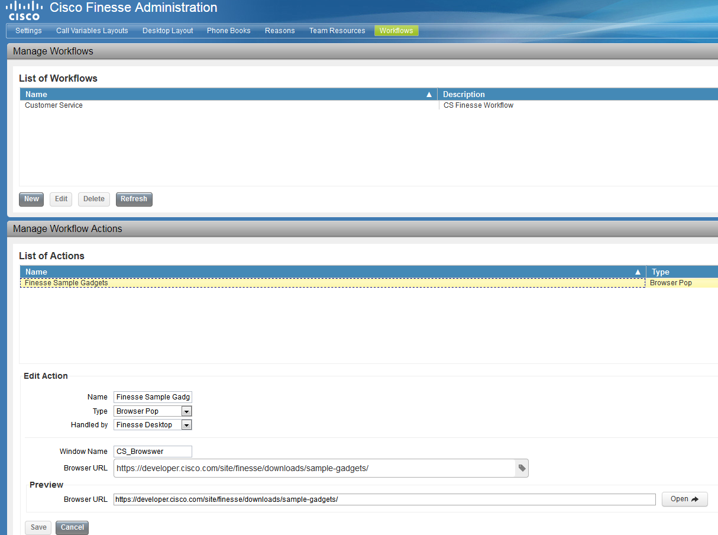Select the Workflows tab

coord(396,31)
